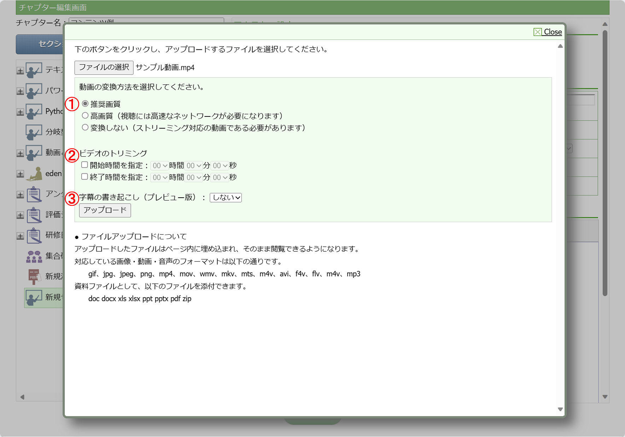The width and height of the screenshot is (625, 437).
Task: Click the アップロード button
Action: click(105, 210)
